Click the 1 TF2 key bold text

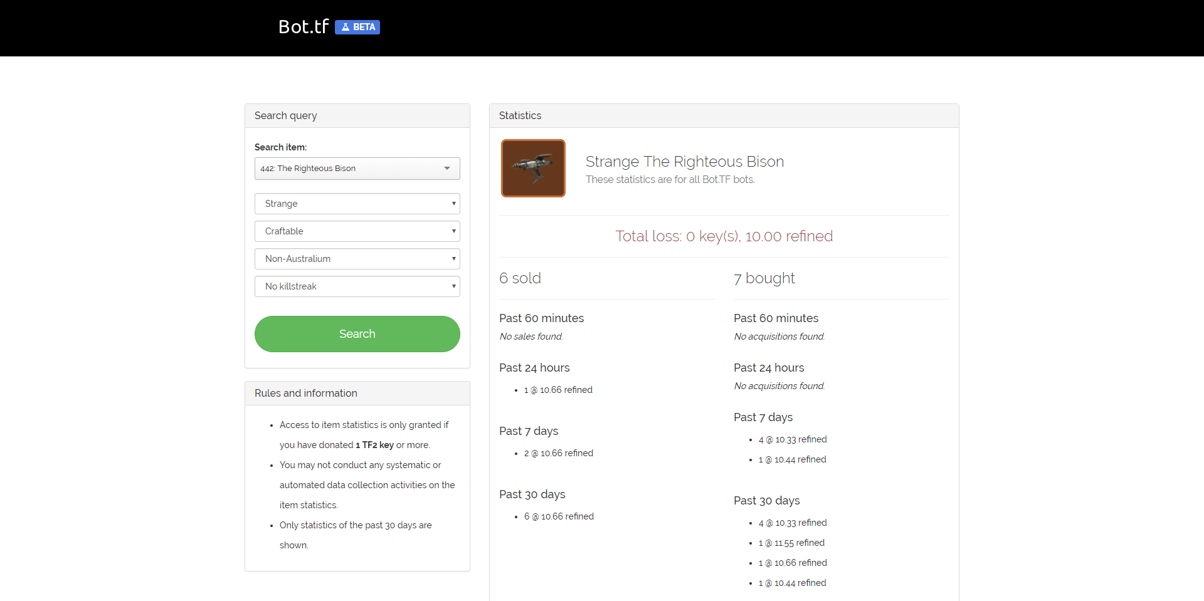(x=374, y=445)
